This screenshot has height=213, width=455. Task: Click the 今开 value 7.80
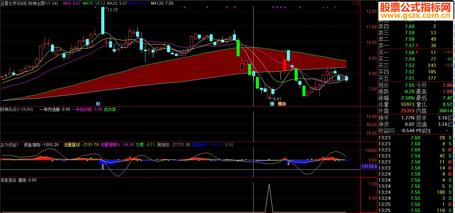tap(447, 85)
